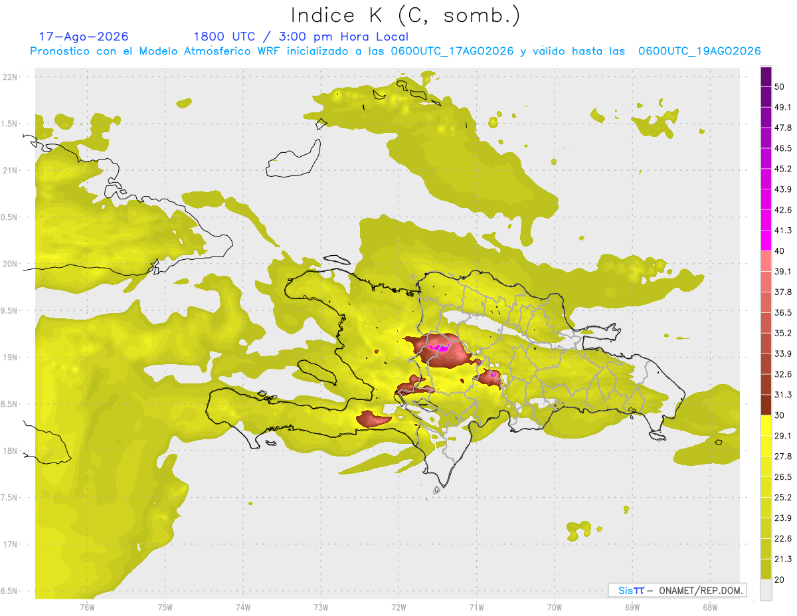Click the colorbar value "41.3"
This screenshot has height=616, width=797.
click(783, 231)
